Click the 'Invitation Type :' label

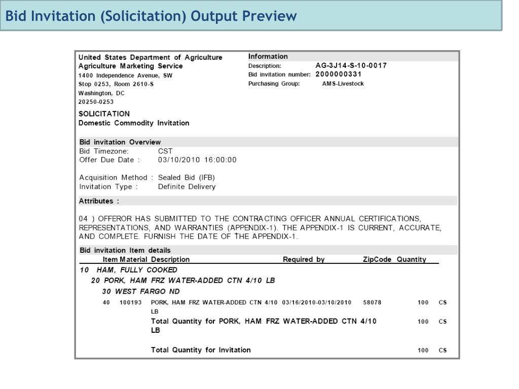point(108,186)
